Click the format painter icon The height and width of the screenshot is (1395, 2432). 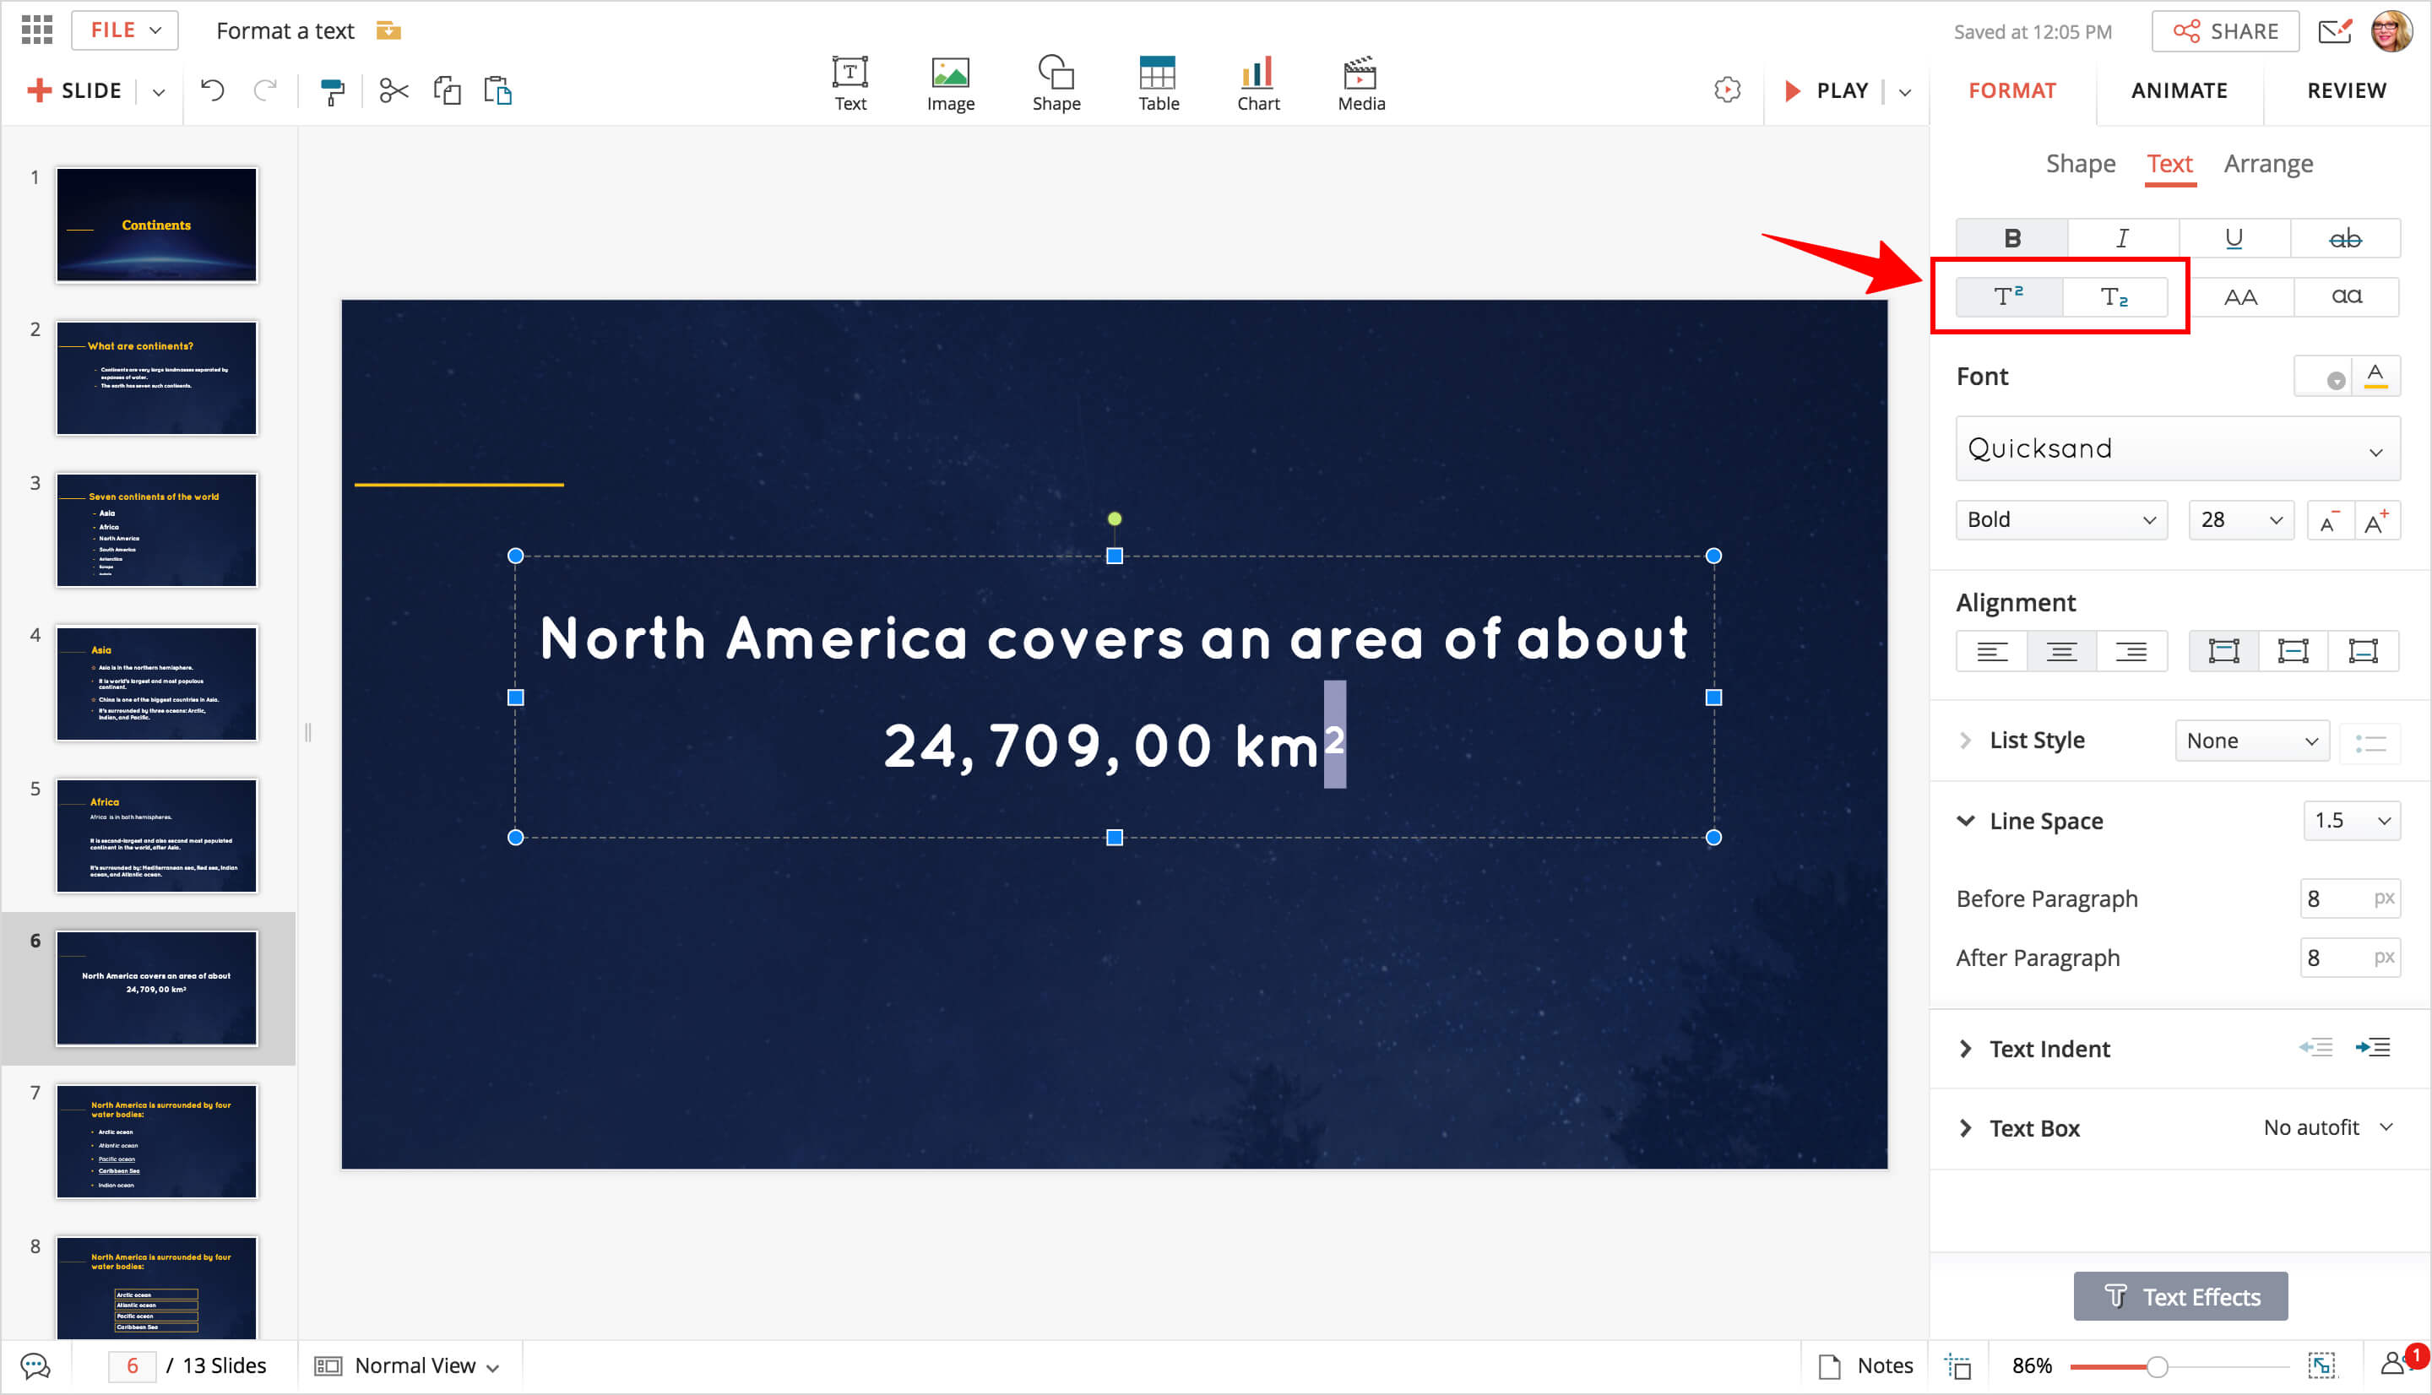(x=331, y=91)
